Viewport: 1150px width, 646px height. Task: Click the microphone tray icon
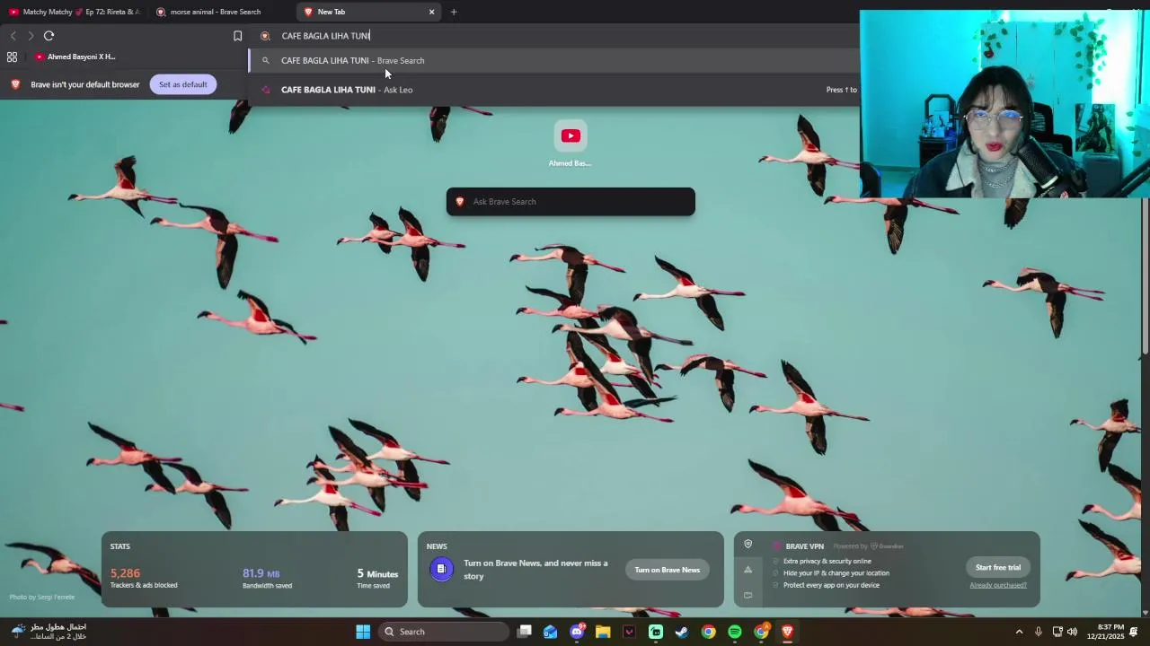pyautogui.click(x=1039, y=632)
